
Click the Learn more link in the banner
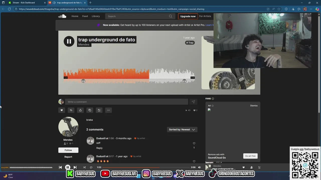pyautogui.click(x=209, y=25)
